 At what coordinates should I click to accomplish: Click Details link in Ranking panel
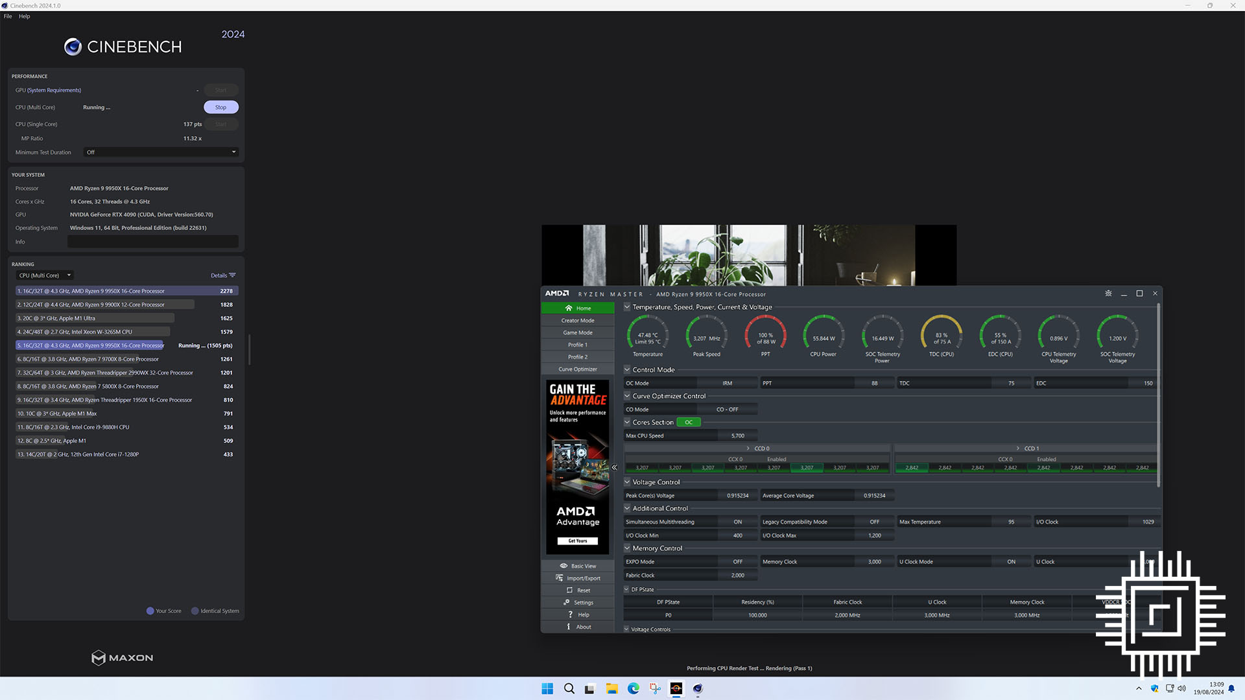[219, 275]
